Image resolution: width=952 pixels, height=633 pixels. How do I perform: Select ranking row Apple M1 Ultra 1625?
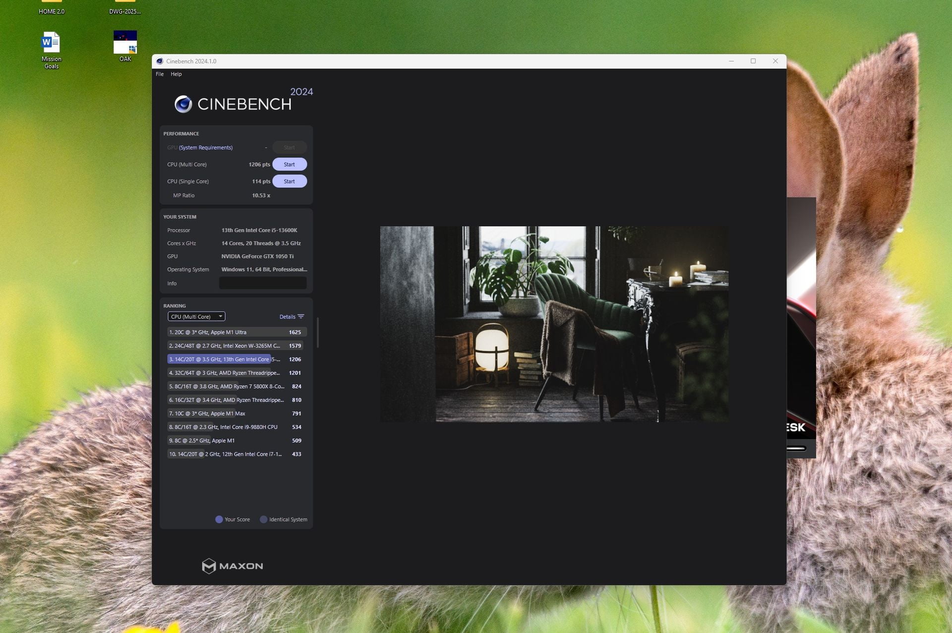pyautogui.click(x=237, y=332)
